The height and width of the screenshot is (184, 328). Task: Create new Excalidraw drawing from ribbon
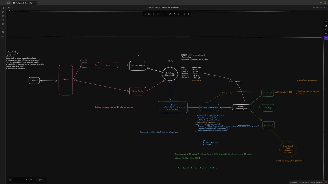(3, 36)
